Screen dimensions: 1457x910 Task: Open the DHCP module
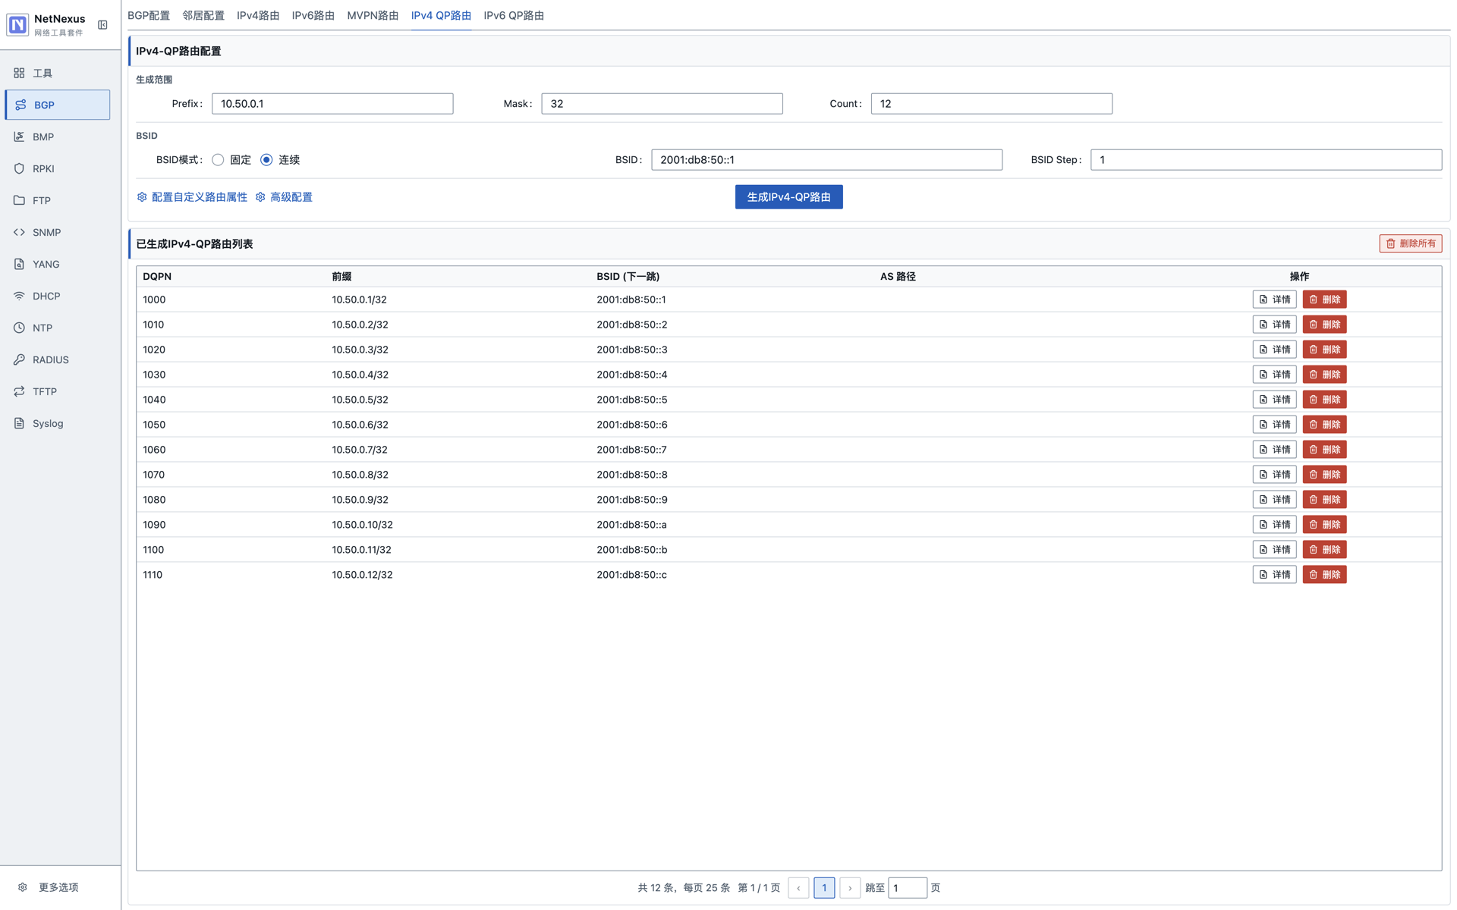[58, 296]
